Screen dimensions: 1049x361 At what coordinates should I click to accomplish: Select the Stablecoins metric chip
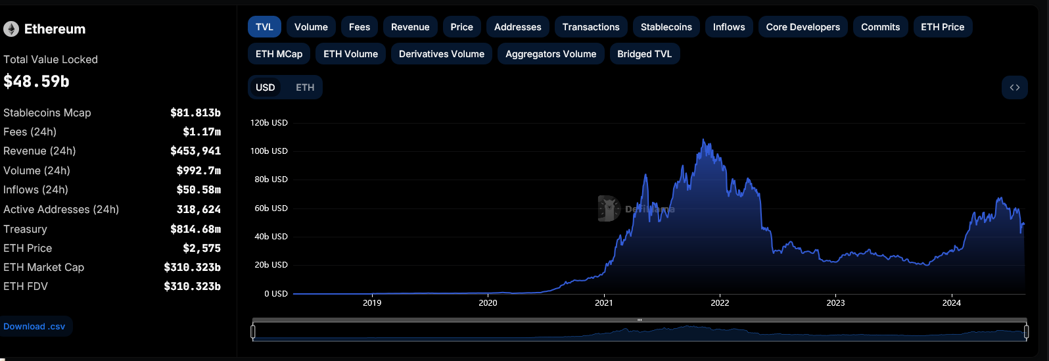click(x=666, y=27)
